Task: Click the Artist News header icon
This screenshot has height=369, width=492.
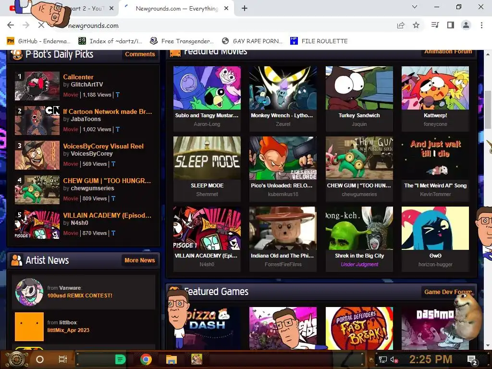Action: pyautogui.click(x=16, y=260)
